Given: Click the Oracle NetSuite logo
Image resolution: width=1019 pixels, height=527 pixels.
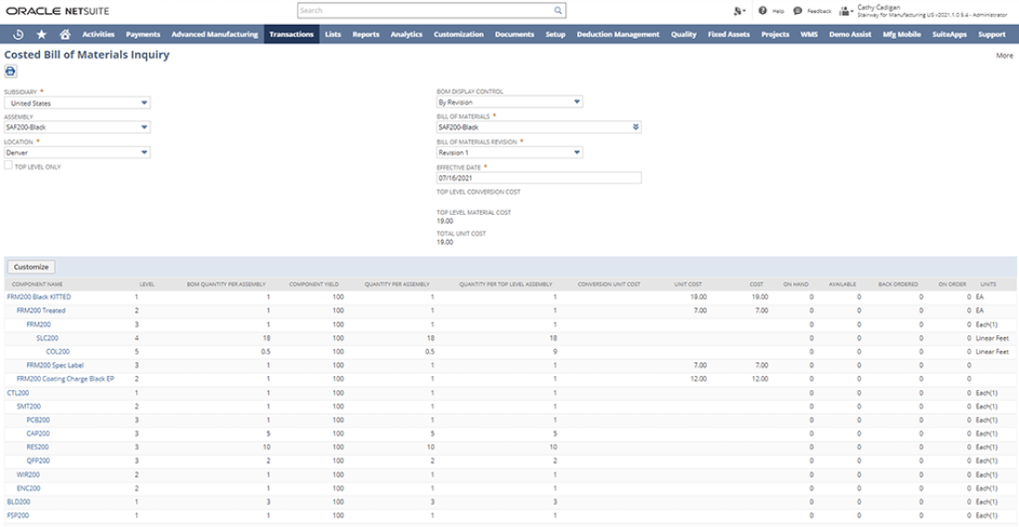Looking at the screenshot, I should tap(57, 11).
